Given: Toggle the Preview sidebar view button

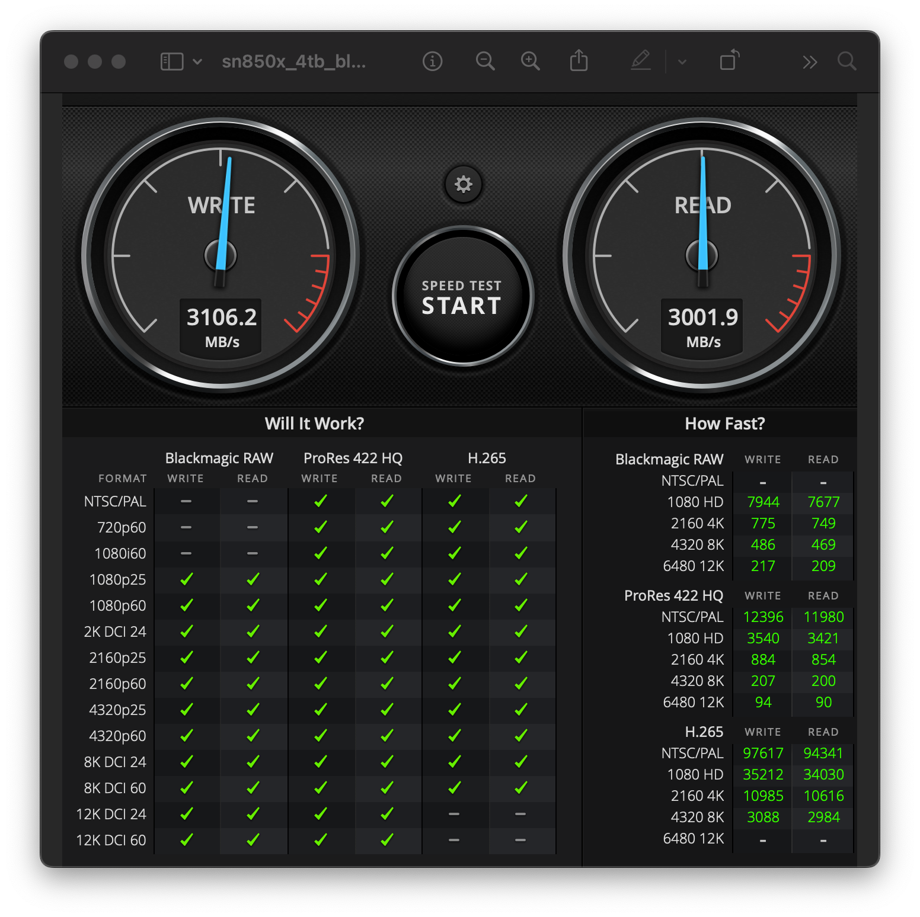Looking at the screenshot, I should (172, 62).
